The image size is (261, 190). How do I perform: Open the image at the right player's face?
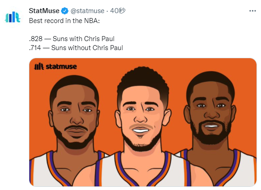211,115
